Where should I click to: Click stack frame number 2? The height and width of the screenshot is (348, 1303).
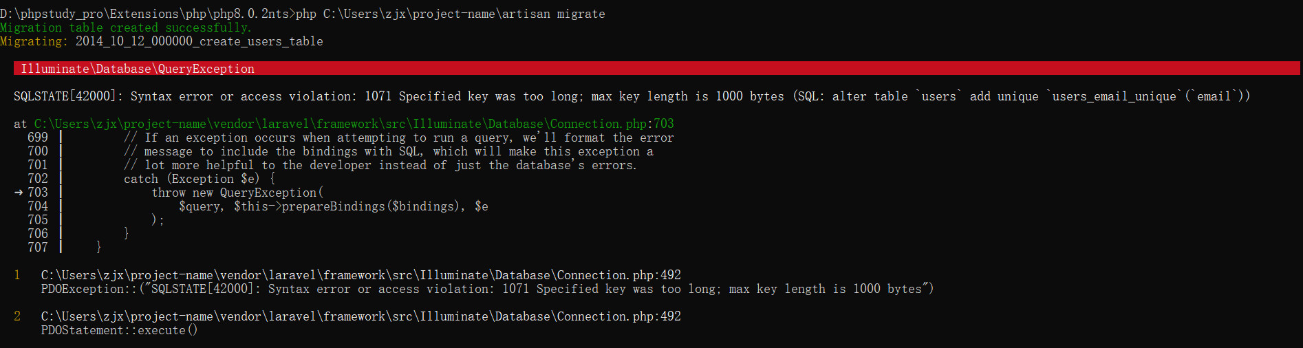[x=17, y=316]
